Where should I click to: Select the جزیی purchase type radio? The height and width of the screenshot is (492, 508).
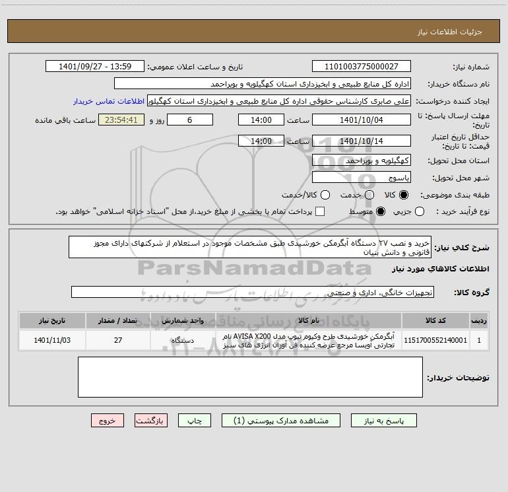click(x=420, y=211)
